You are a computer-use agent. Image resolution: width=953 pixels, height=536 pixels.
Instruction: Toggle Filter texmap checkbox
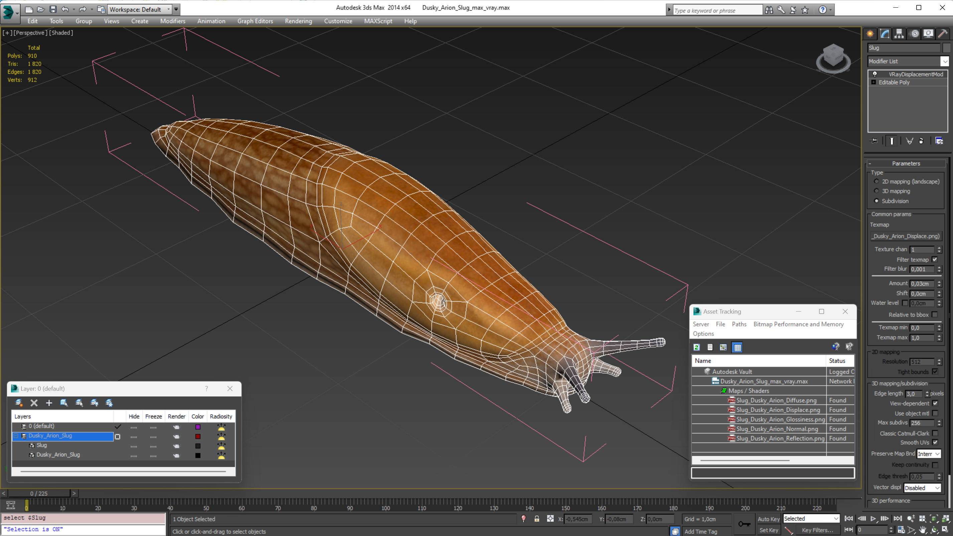[935, 260]
